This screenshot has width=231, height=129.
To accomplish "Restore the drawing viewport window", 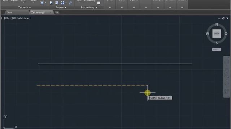I will point(223,18).
